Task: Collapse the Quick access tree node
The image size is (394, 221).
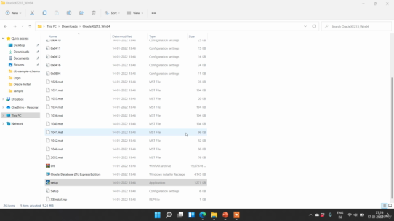Action: pos(3,39)
